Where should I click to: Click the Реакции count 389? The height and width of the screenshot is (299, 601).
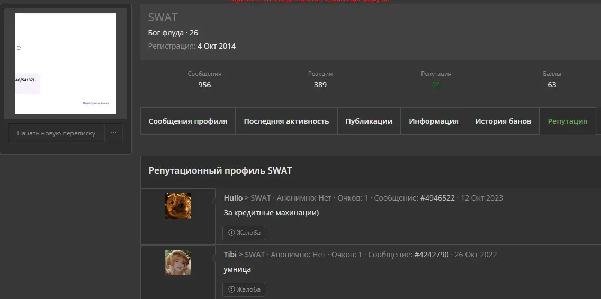coord(320,85)
